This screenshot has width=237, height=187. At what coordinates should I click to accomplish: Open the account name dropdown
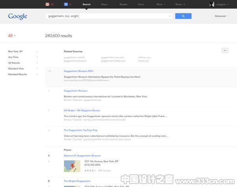[222, 4]
